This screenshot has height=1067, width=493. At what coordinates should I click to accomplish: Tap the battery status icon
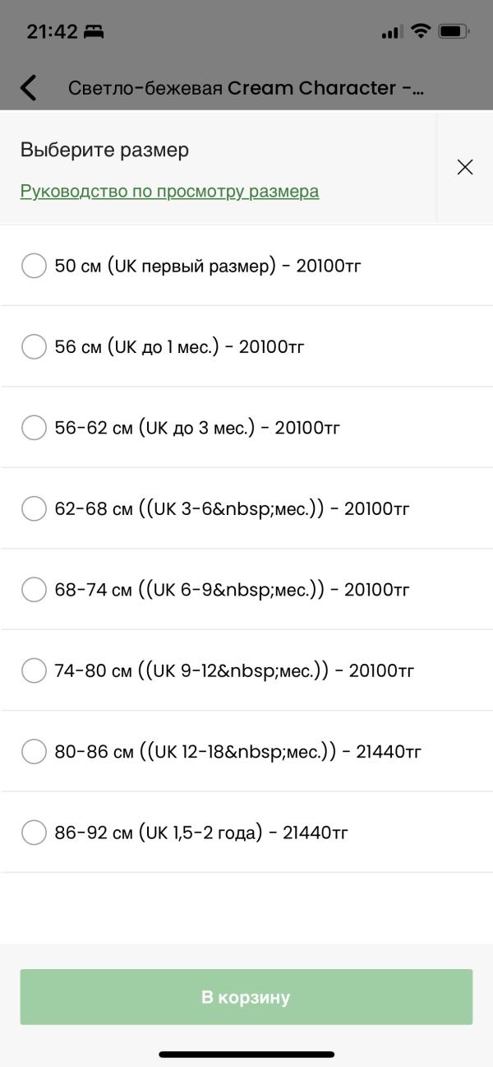(454, 31)
